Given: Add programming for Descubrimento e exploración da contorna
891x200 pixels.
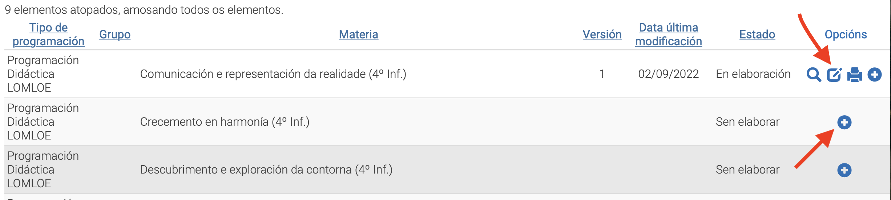Looking at the screenshot, I should [x=844, y=170].
